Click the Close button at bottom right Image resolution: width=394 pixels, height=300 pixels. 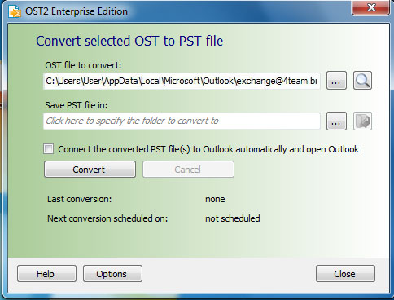click(345, 274)
